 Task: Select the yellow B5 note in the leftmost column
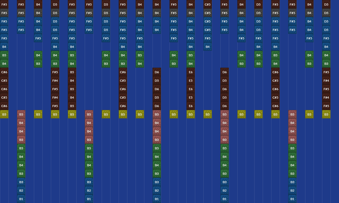pos(4,114)
